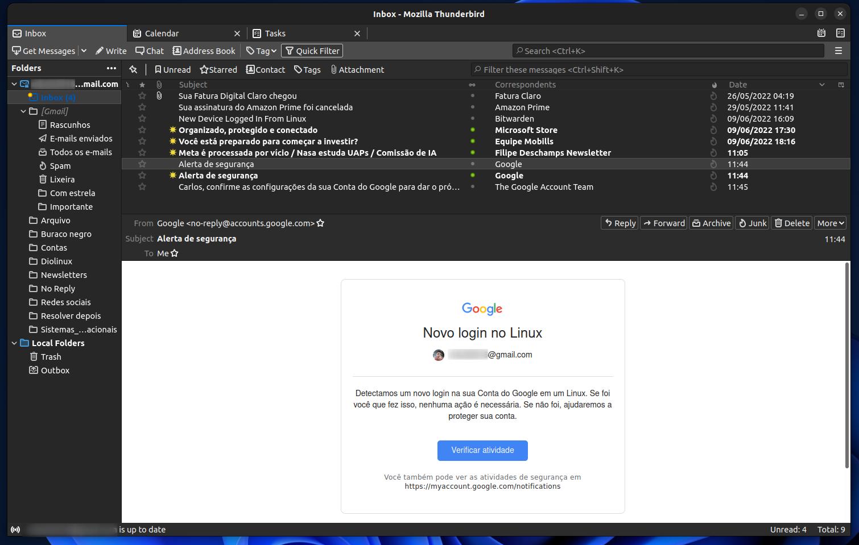Open the Write new message composer
This screenshot has height=545, width=859.
tap(111, 51)
